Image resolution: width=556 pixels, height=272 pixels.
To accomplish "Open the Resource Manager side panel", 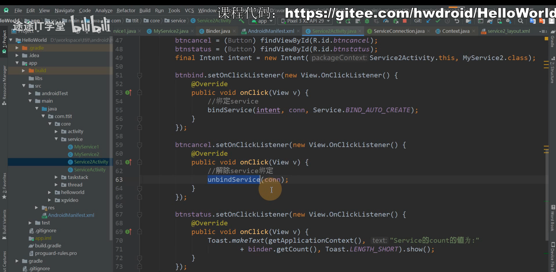I will [x=4, y=86].
